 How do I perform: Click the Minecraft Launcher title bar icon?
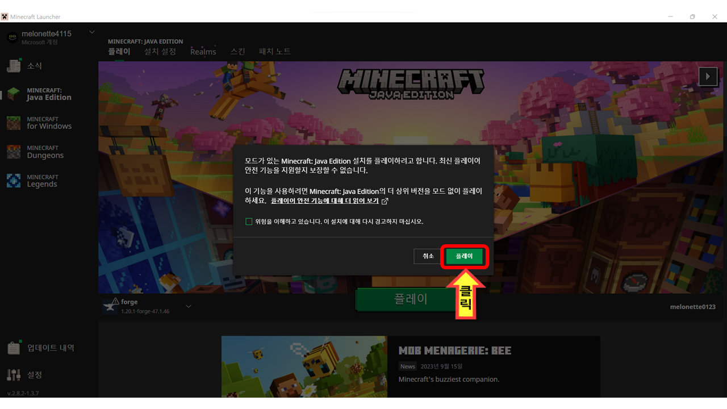coord(5,16)
